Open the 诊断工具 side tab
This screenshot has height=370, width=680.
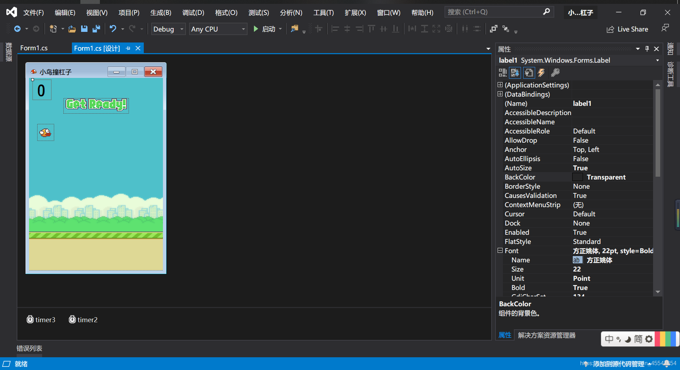point(670,74)
